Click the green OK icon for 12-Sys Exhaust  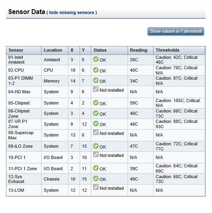pyautogui.click(x=96, y=178)
